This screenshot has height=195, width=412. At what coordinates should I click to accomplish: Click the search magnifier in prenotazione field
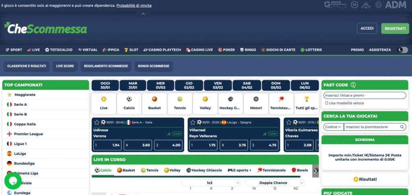click(402, 127)
